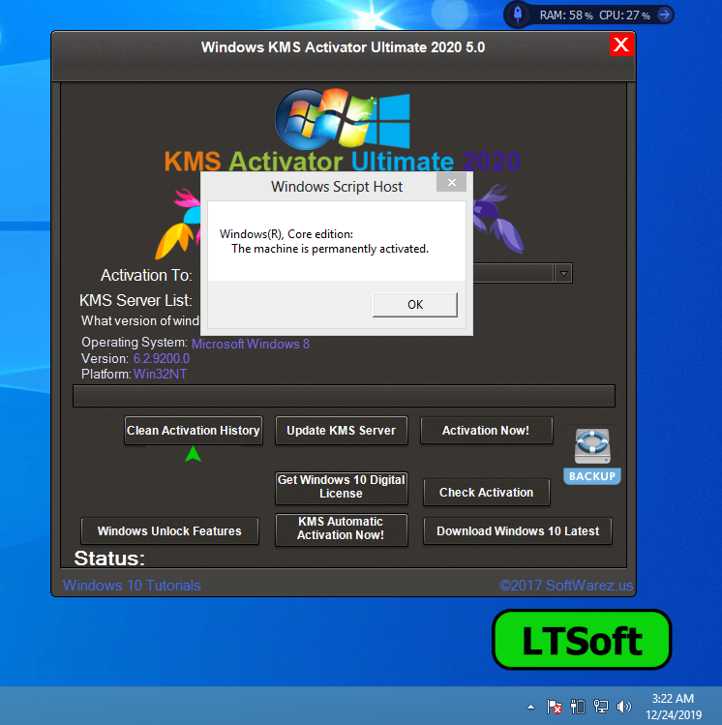
Task: Open ©2017 SoftWarez.us link
Action: point(566,586)
